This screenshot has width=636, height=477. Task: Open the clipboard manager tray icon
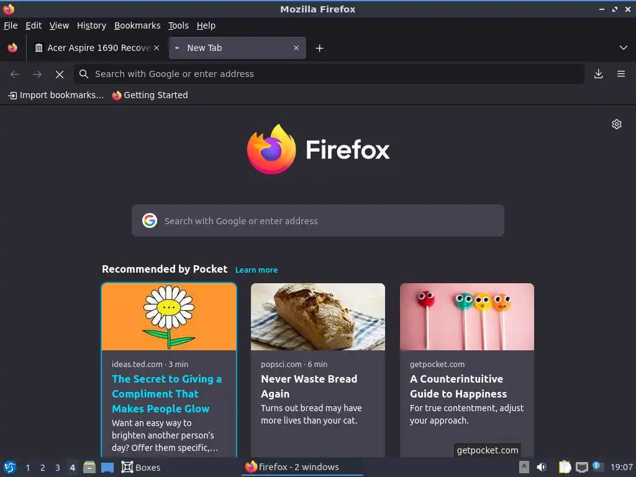(565, 467)
